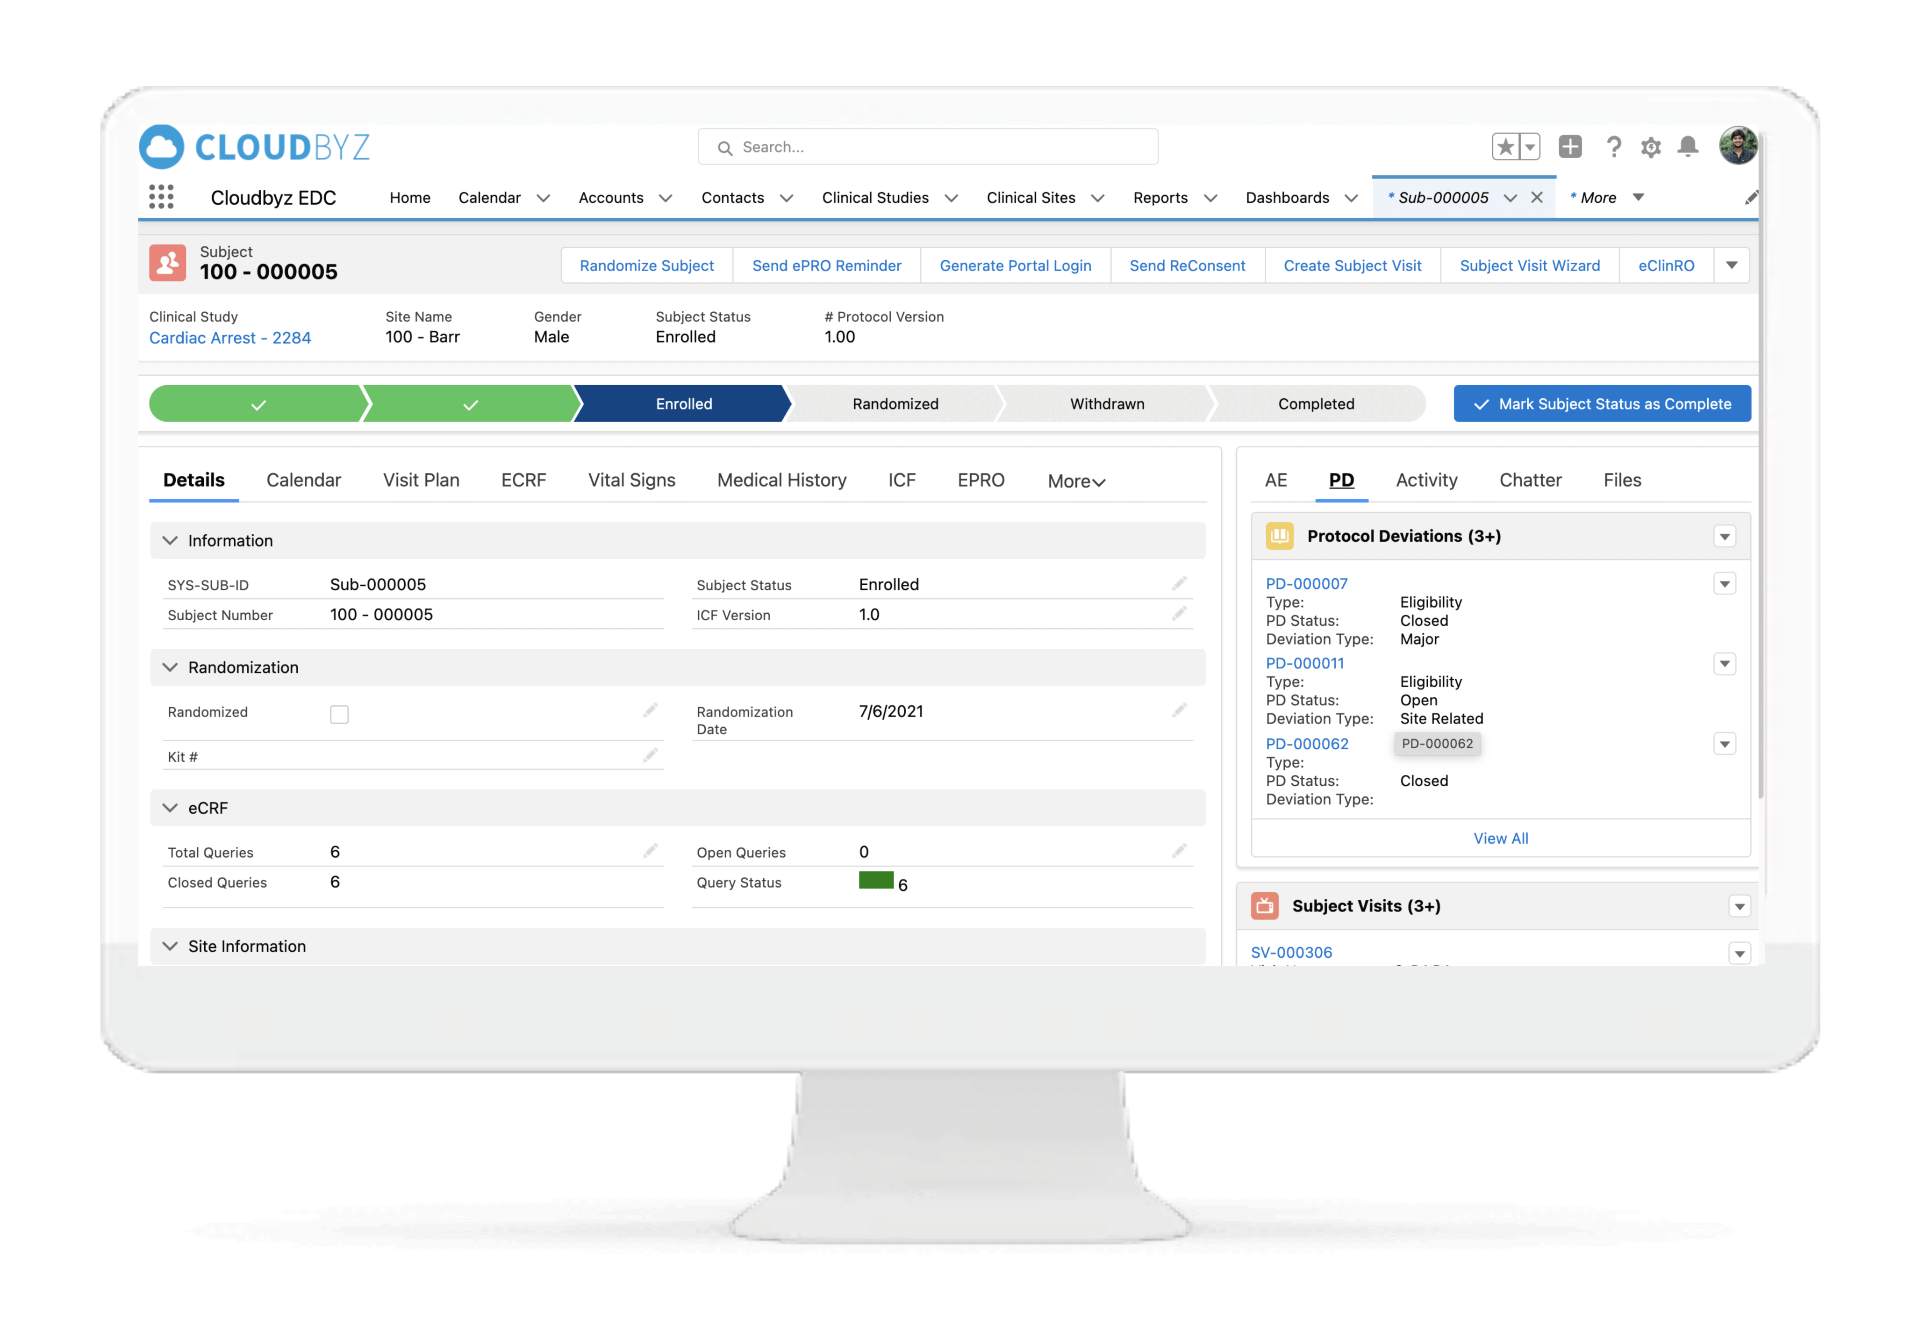
Task: Click the favorites star icon
Action: (1505, 147)
